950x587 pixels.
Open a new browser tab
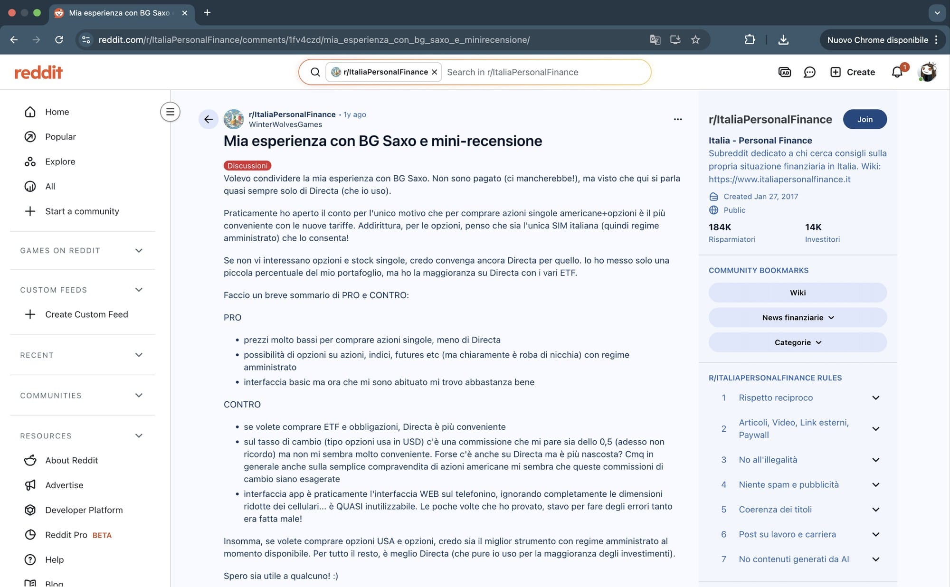click(x=207, y=13)
